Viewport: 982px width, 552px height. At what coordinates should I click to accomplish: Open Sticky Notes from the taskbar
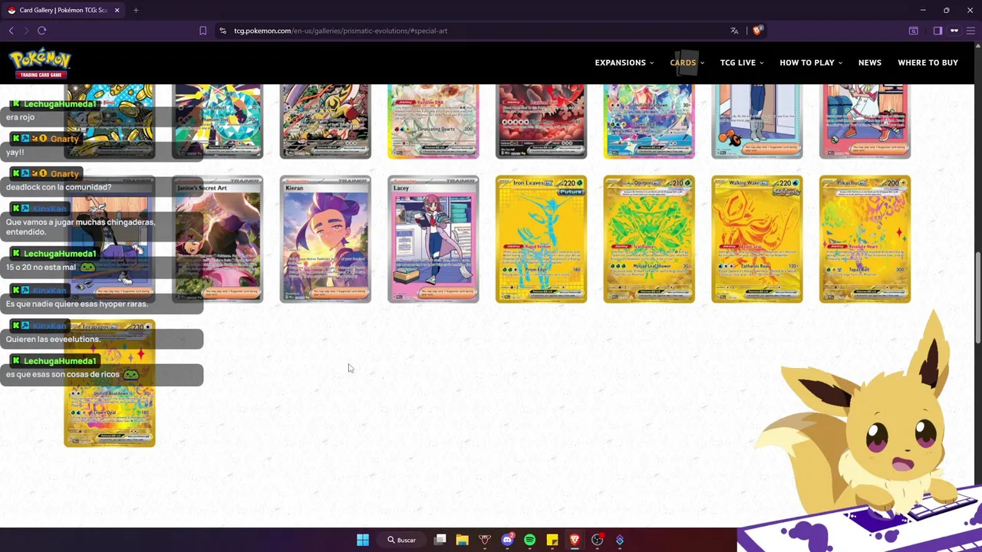coord(552,540)
